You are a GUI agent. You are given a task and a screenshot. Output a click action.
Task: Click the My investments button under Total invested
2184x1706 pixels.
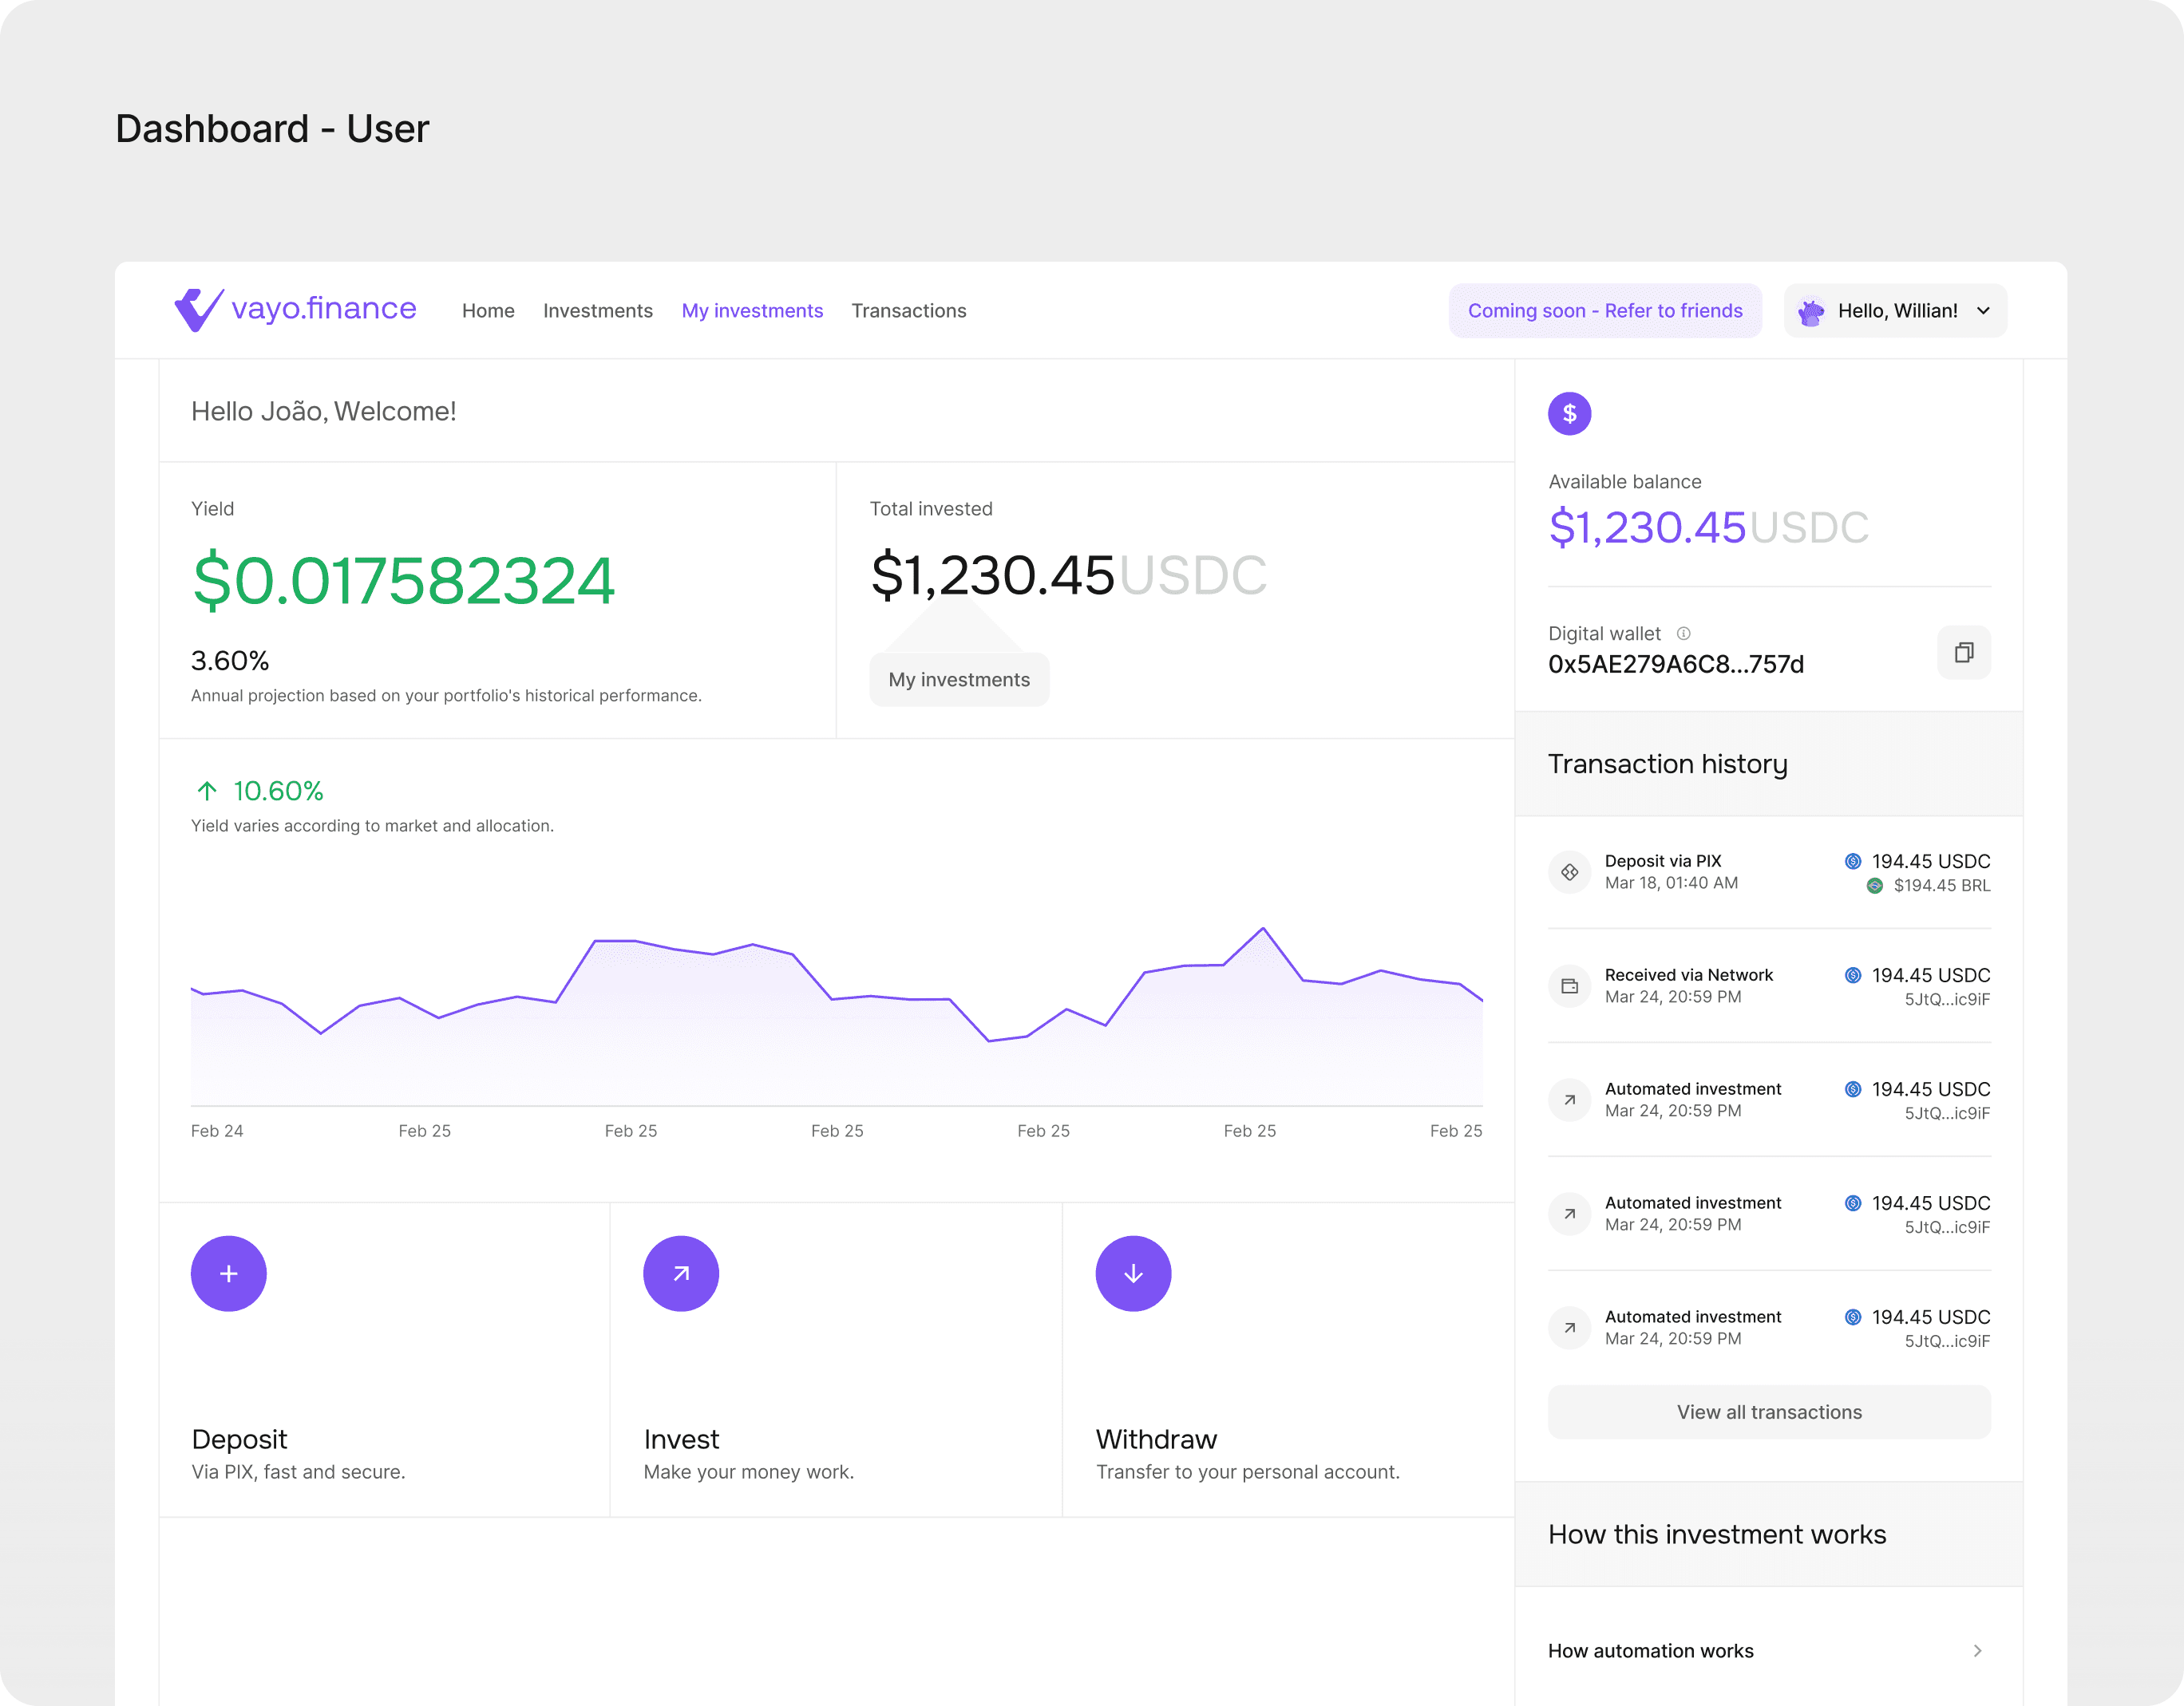click(x=959, y=680)
